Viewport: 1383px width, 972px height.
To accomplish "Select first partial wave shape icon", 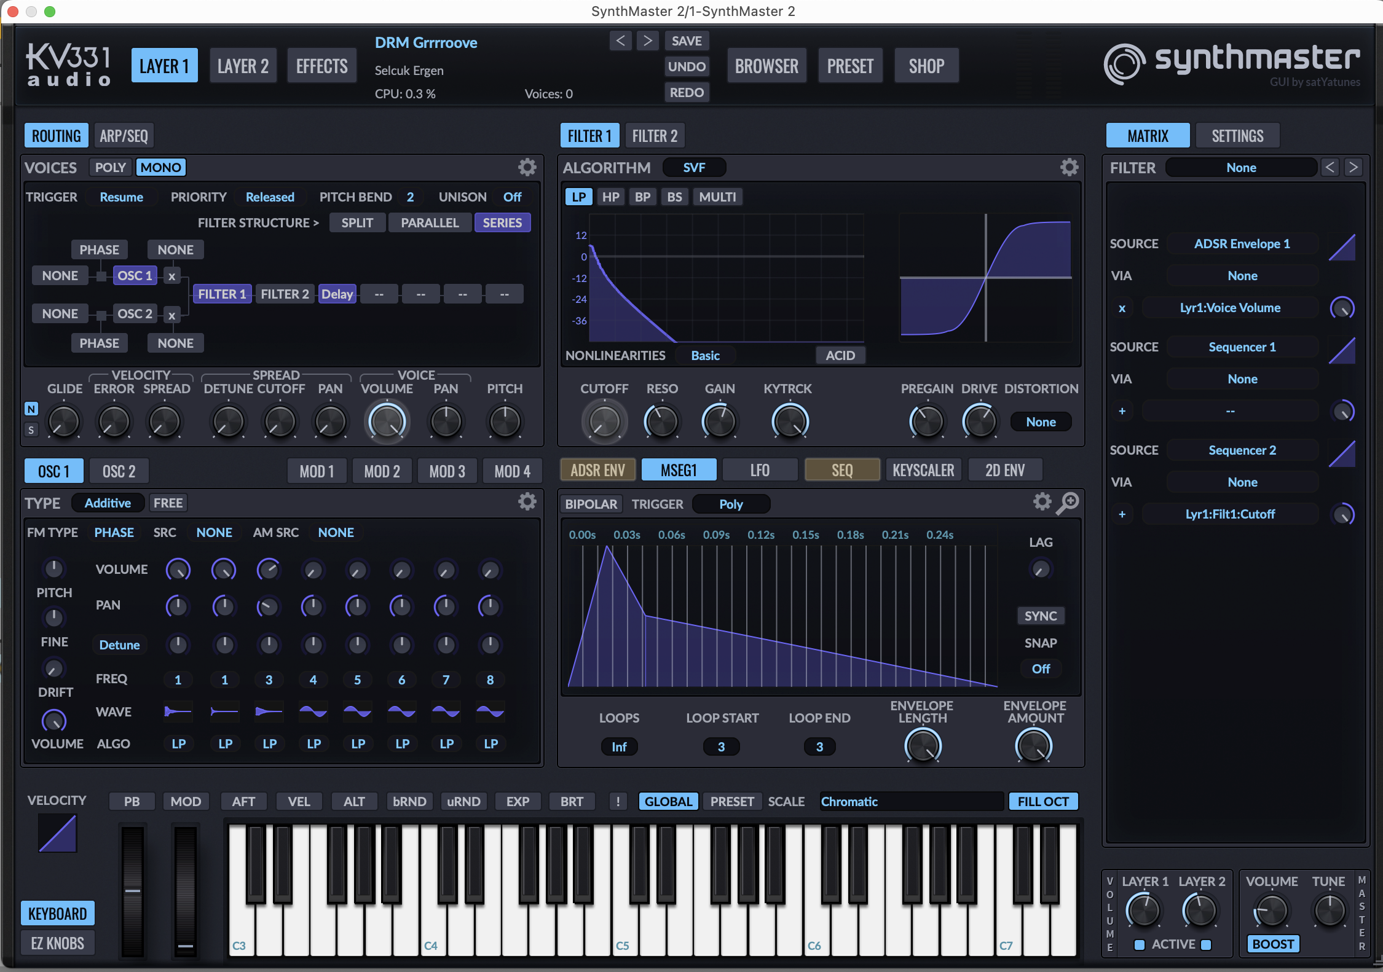I will pyautogui.click(x=178, y=711).
